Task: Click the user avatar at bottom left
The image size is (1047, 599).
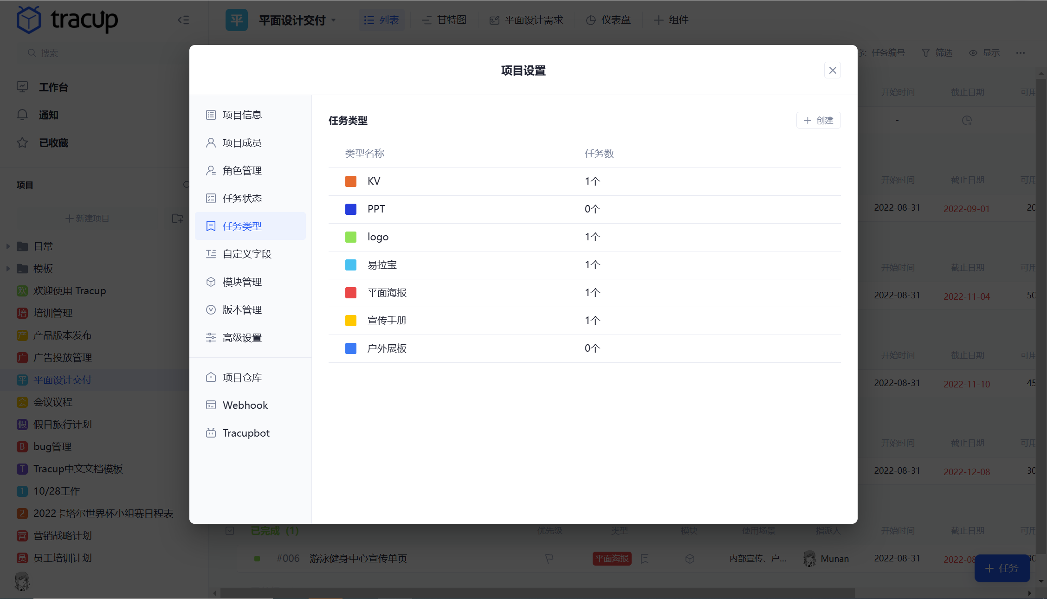Action: click(22, 581)
